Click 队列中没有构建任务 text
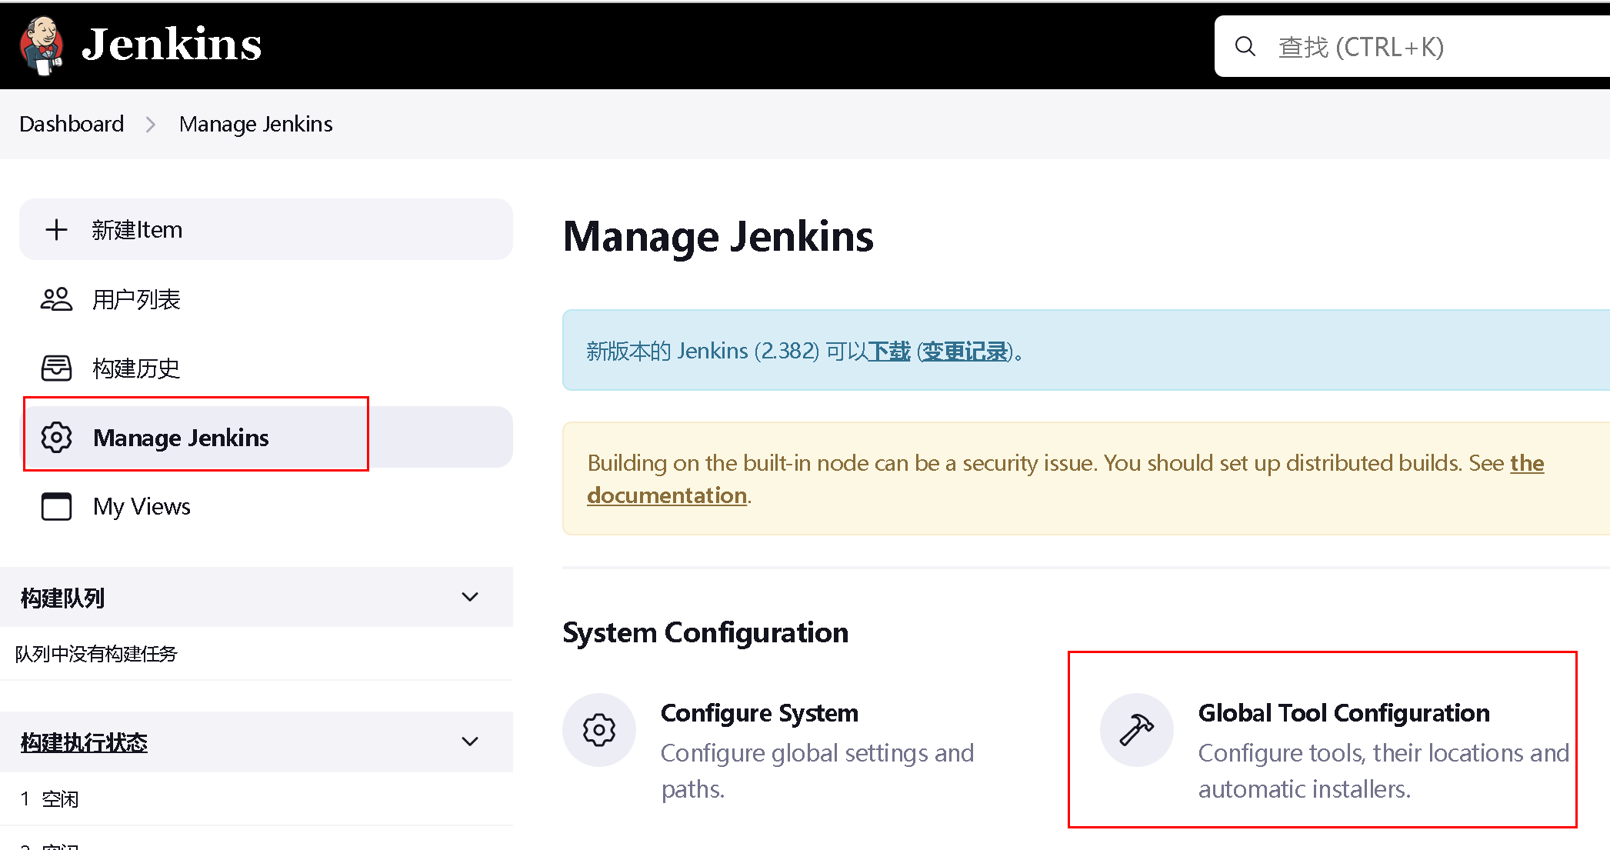 pyautogui.click(x=96, y=654)
